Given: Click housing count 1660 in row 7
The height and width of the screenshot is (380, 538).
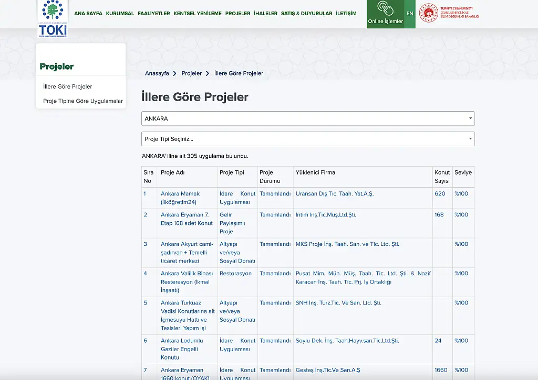Looking at the screenshot, I should [441, 370].
